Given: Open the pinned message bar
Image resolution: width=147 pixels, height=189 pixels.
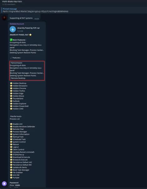Looking at the screenshot, I should (73, 10).
